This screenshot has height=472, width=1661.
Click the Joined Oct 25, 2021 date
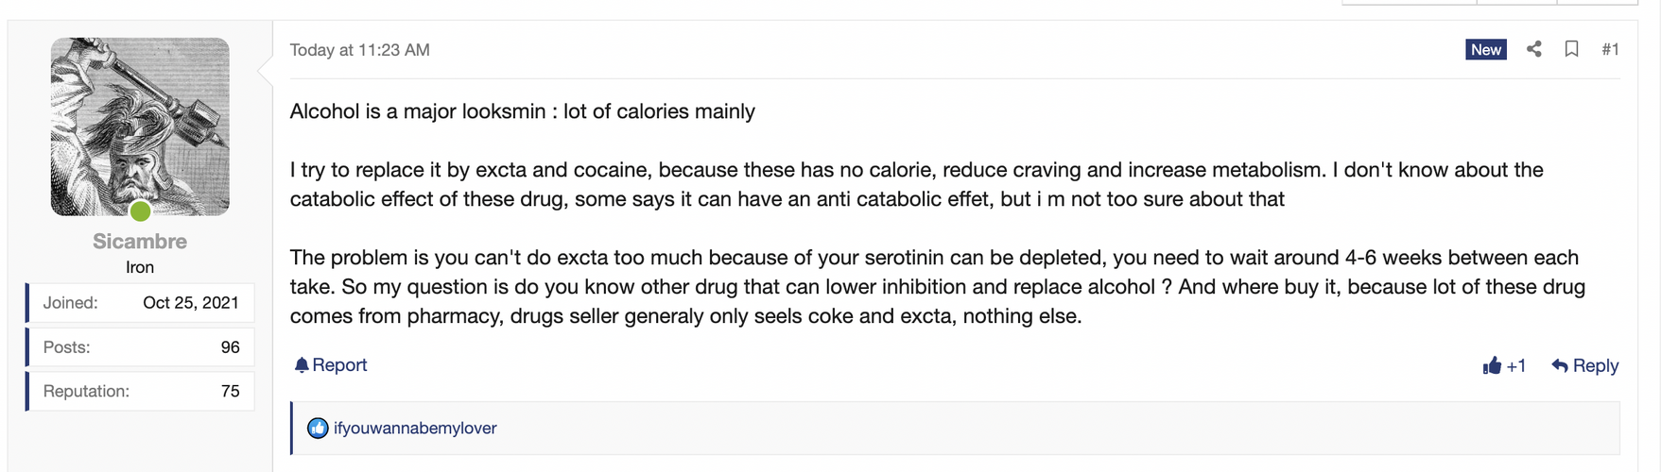click(191, 303)
